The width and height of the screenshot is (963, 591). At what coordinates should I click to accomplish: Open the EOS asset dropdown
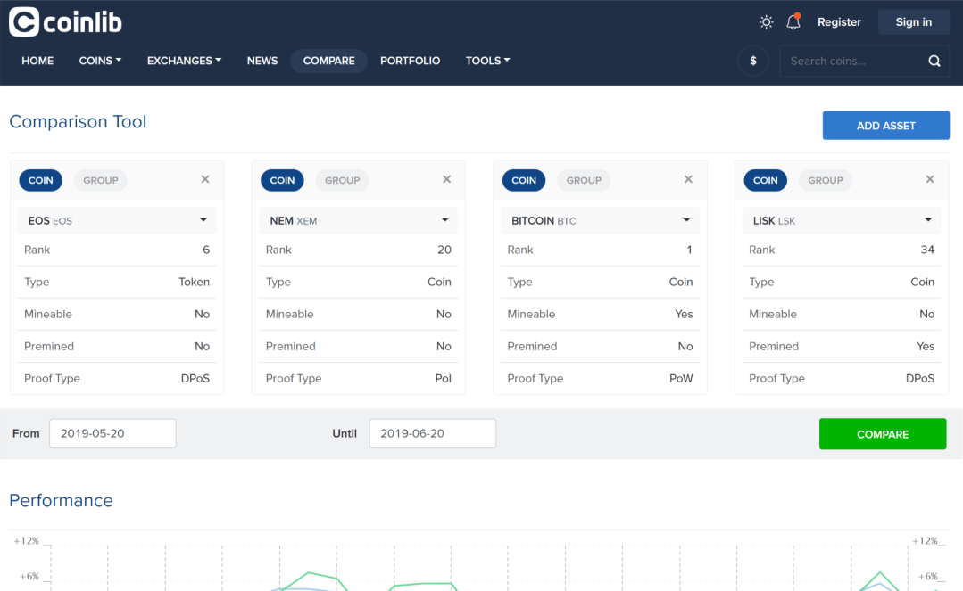coord(117,220)
